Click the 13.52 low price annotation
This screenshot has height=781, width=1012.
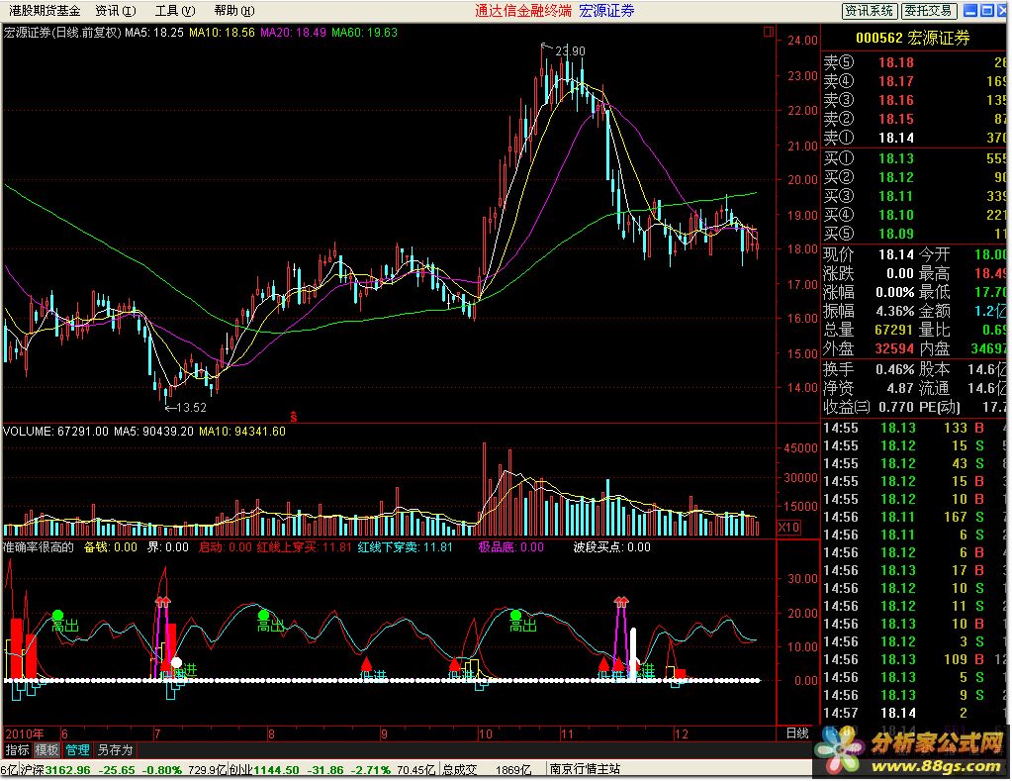click(x=191, y=408)
